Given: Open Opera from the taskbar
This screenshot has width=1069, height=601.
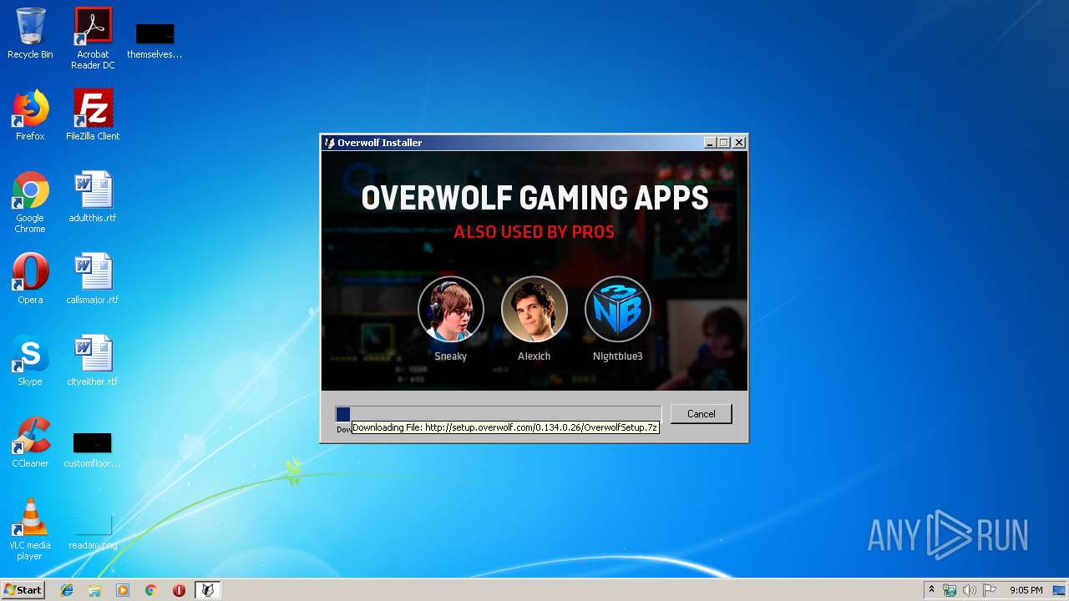Looking at the screenshot, I should pyautogui.click(x=179, y=590).
